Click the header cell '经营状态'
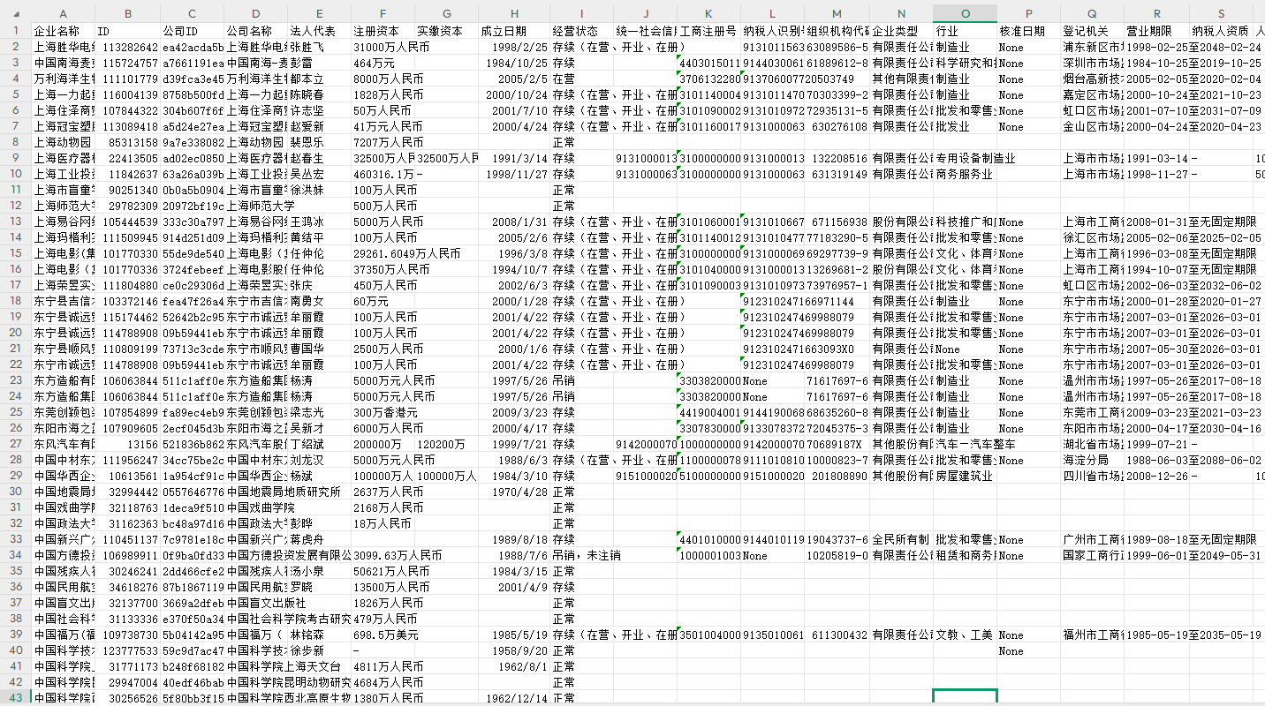The height and width of the screenshot is (706, 1265). click(x=581, y=31)
